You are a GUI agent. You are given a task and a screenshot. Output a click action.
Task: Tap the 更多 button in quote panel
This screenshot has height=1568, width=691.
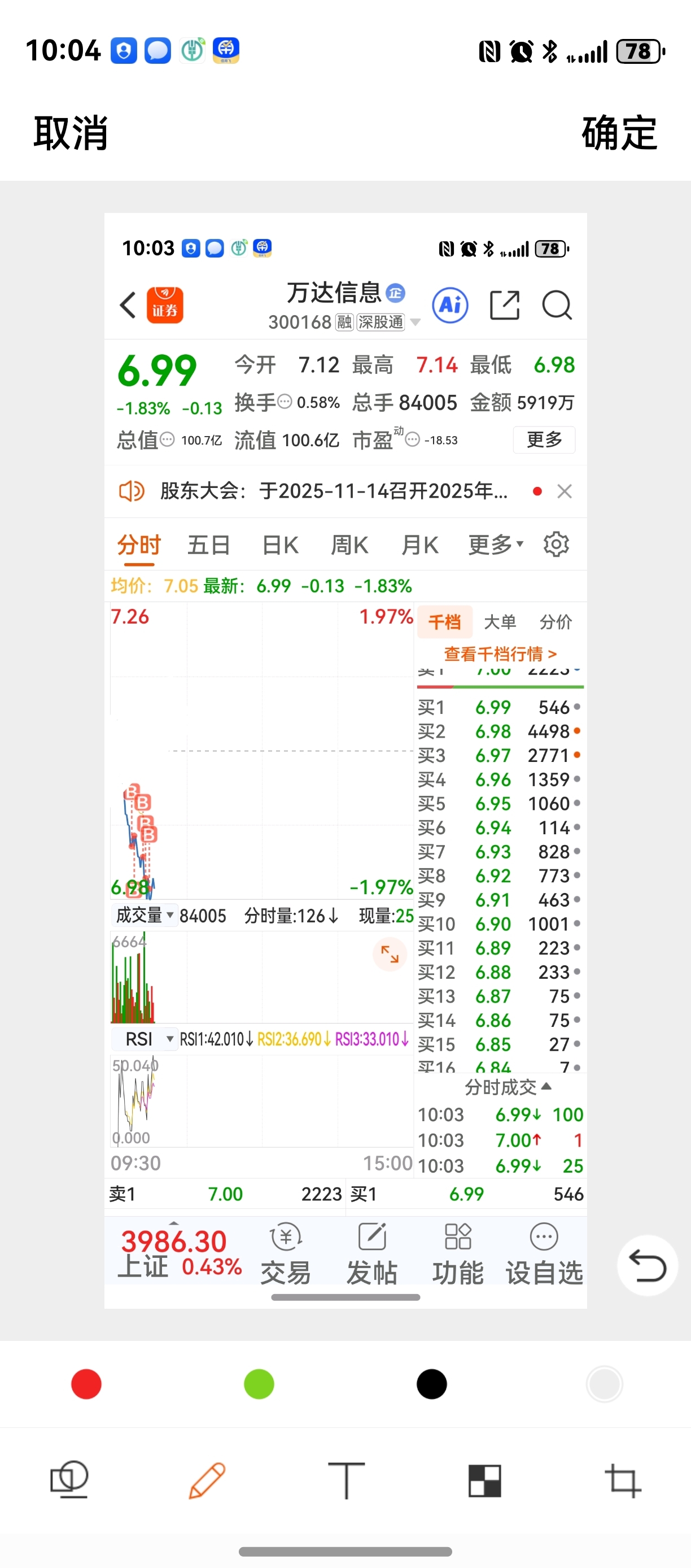544,439
